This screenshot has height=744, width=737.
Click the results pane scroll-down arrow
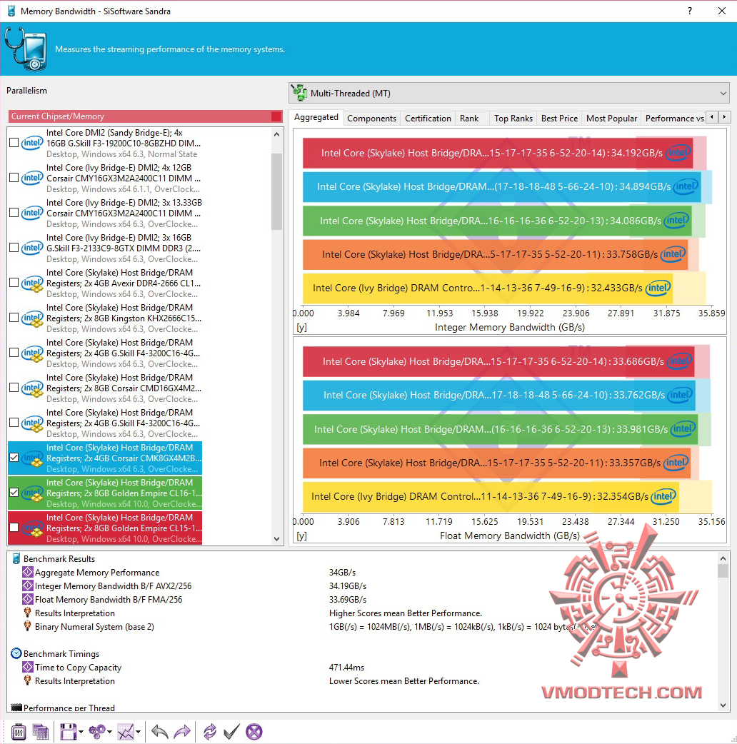pyautogui.click(x=723, y=705)
